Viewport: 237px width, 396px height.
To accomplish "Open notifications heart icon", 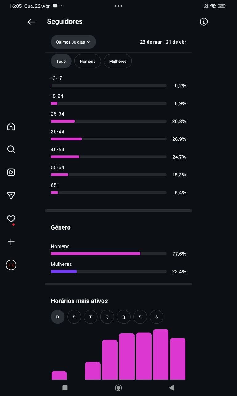I will [x=11, y=219].
